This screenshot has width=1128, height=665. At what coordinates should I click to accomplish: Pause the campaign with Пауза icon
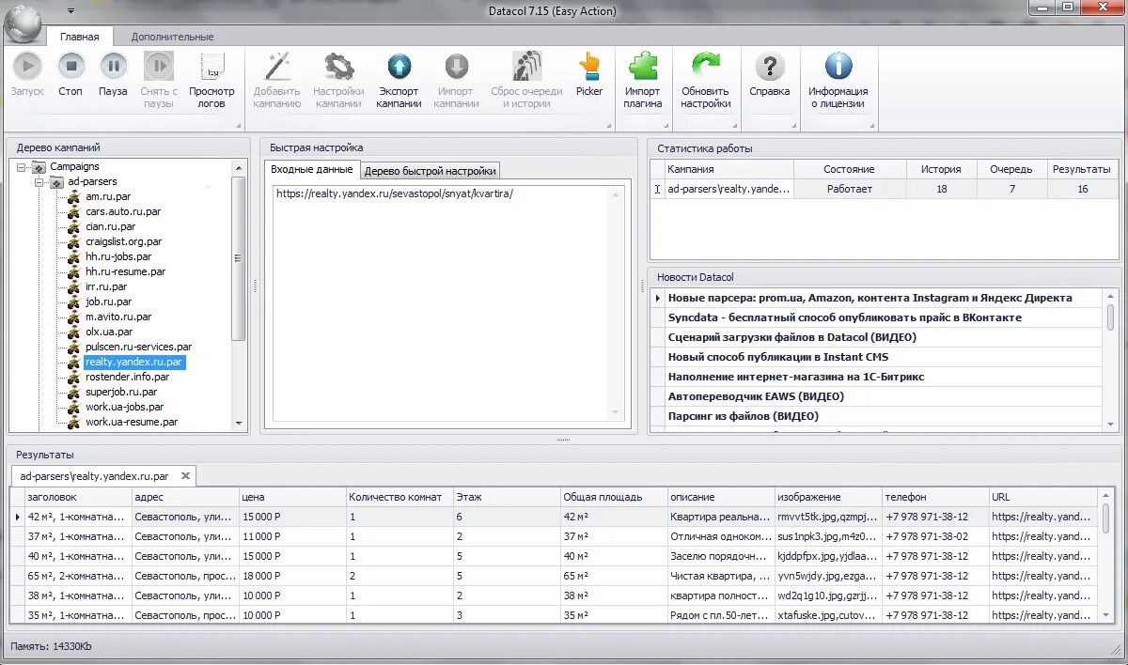click(x=113, y=66)
